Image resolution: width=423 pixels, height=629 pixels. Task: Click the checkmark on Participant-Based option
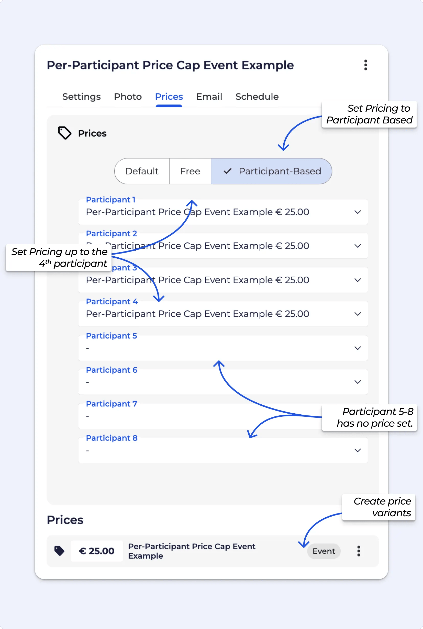point(227,171)
